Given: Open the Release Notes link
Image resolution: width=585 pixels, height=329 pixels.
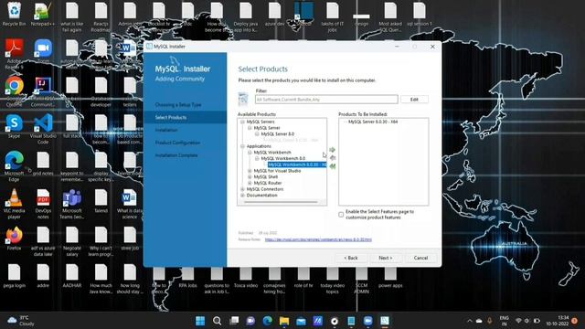Looking at the screenshot, I should point(318,239).
